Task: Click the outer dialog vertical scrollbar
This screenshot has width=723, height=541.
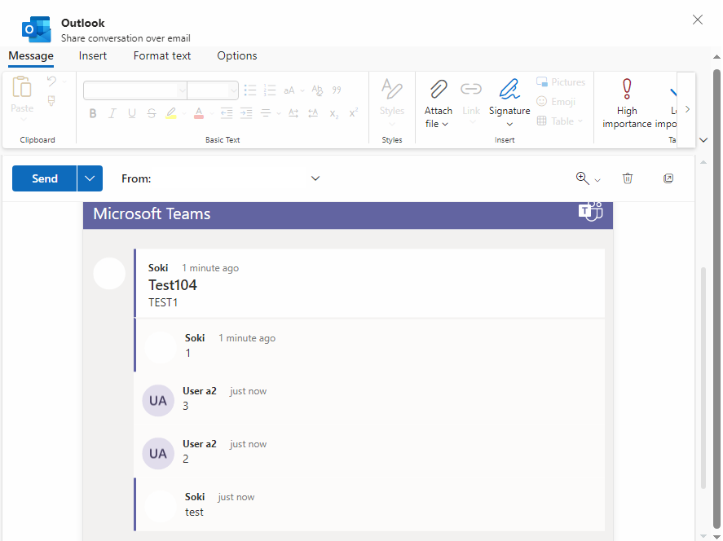Action: click(x=716, y=299)
